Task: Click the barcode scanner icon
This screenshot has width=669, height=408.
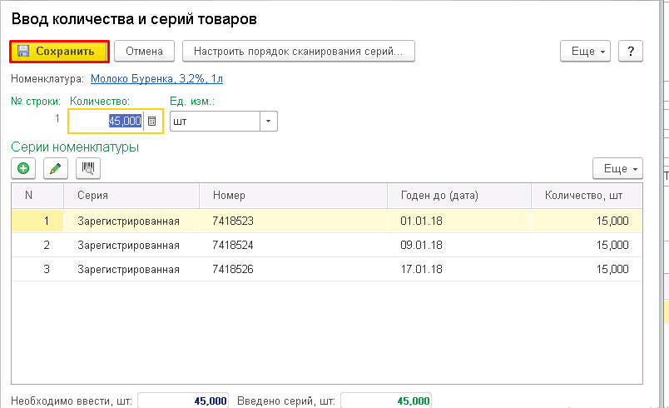Action: pos(87,168)
